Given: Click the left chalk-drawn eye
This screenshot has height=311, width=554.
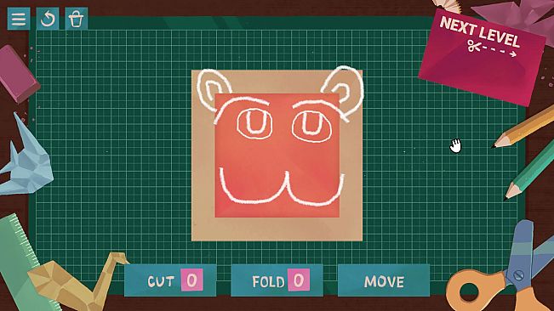Looking at the screenshot, I should [254, 123].
